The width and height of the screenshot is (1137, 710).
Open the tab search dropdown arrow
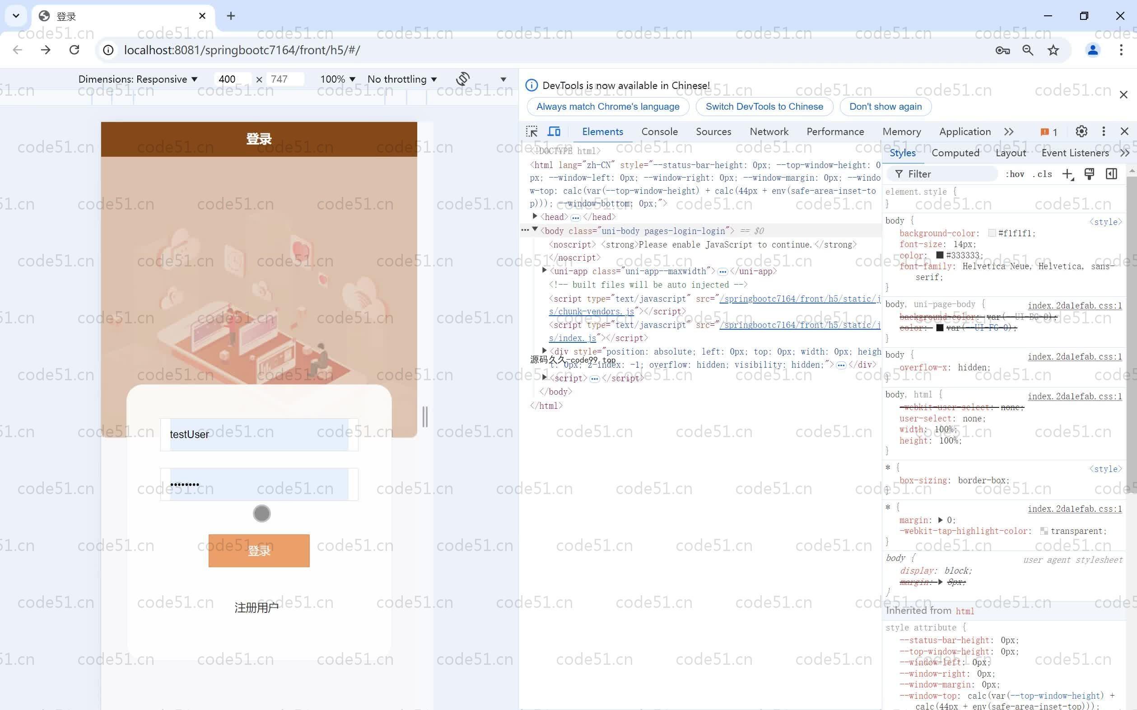(x=16, y=16)
